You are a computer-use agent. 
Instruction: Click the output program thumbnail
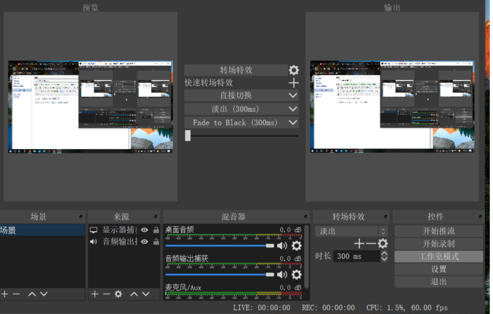[x=392, y=107]
